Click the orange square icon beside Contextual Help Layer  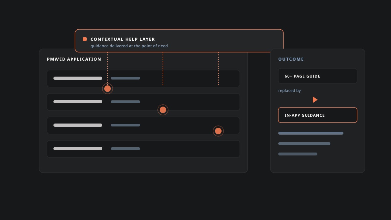85,39
